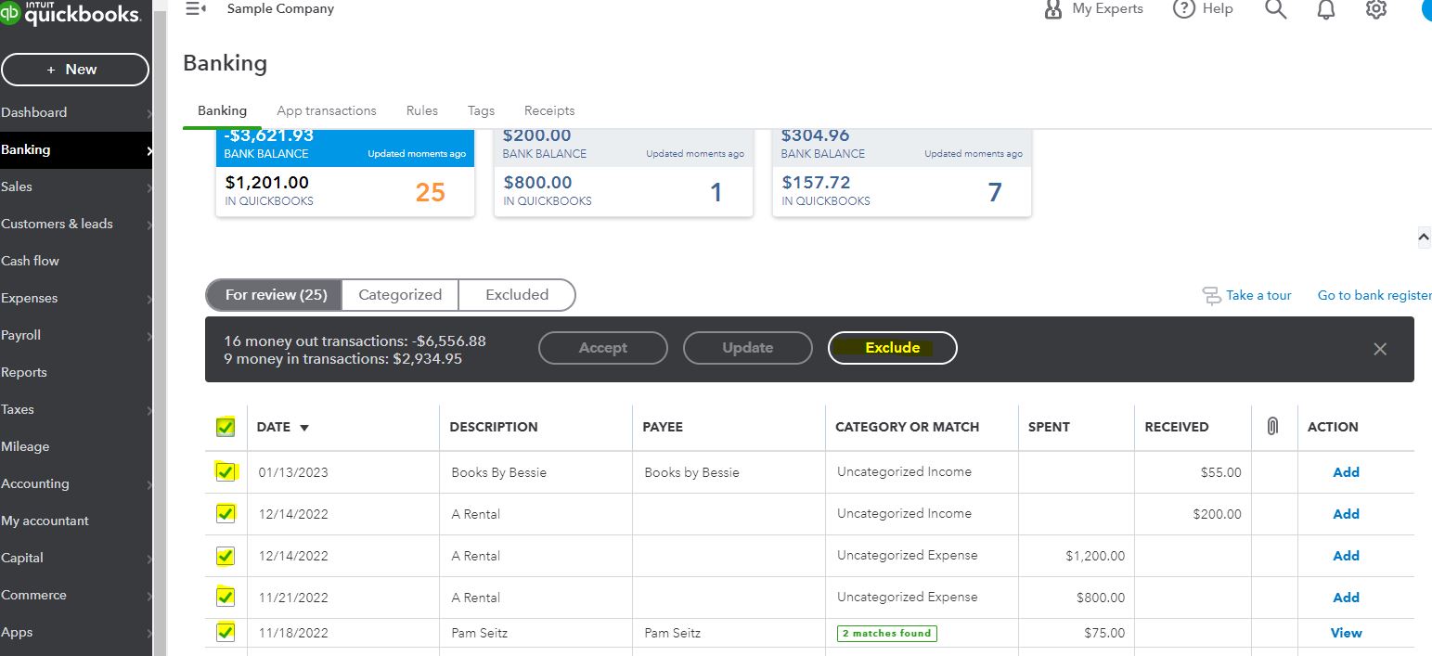Click the Update button

(747, 348)
